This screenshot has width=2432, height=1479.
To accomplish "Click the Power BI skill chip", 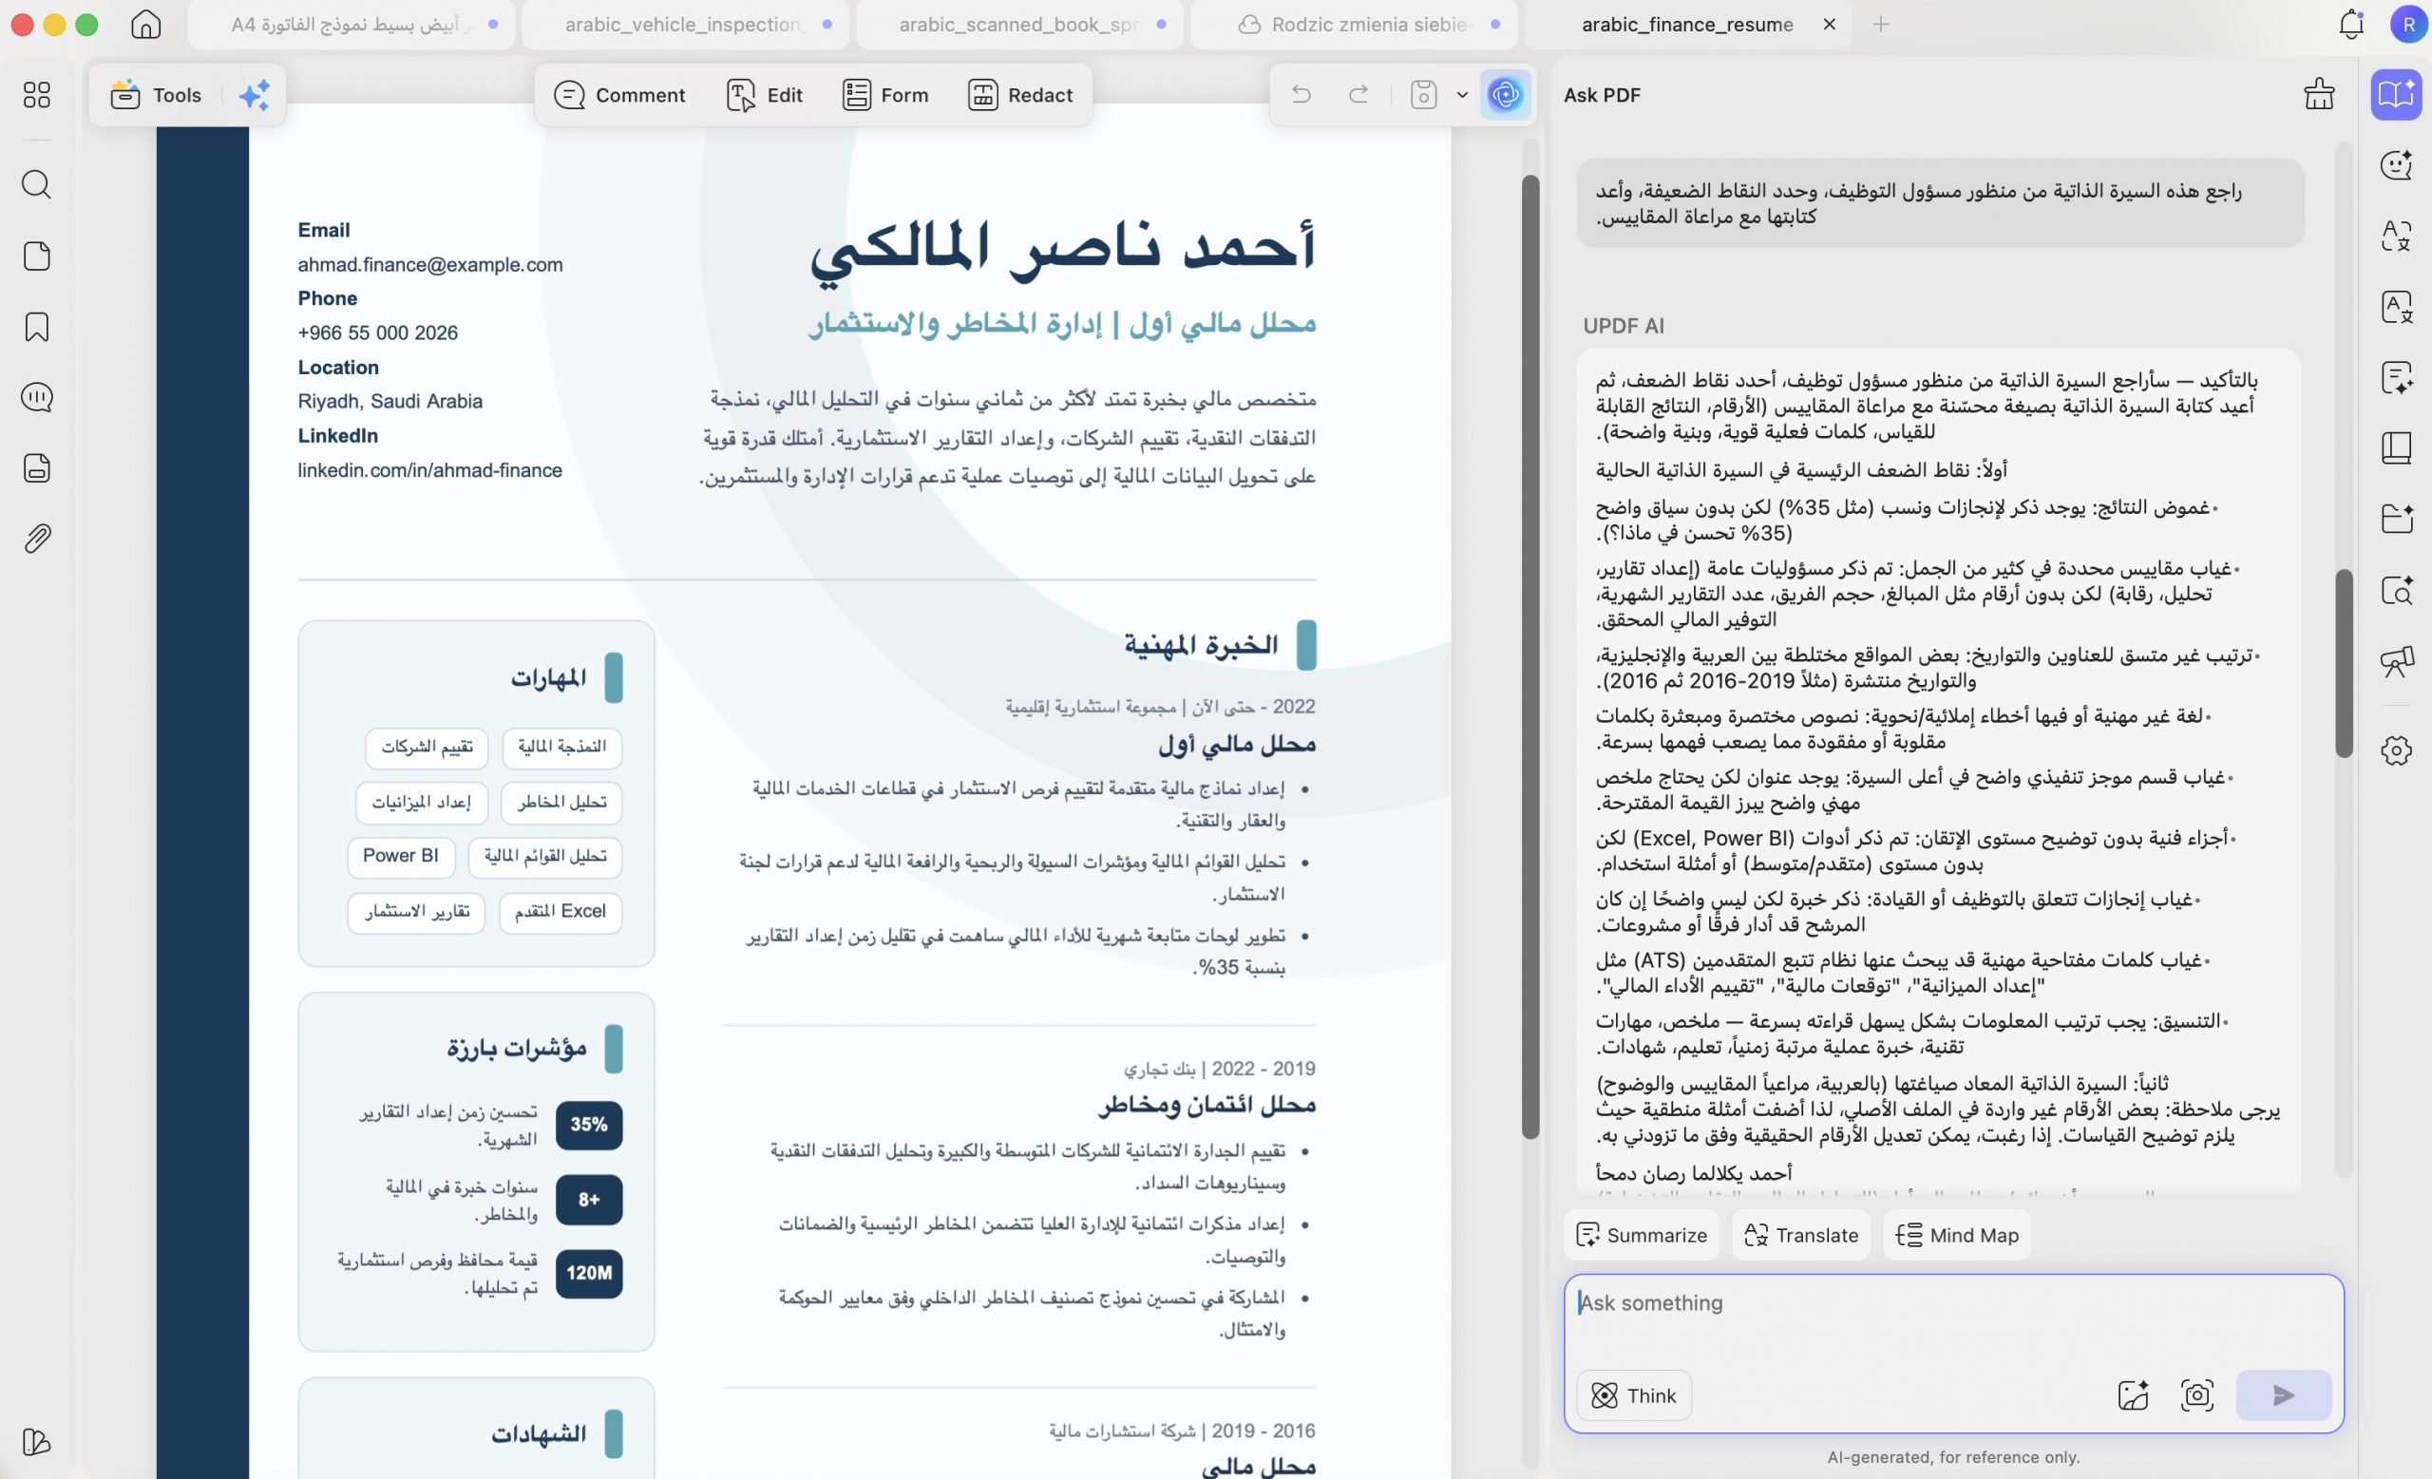I will point(401,857).
